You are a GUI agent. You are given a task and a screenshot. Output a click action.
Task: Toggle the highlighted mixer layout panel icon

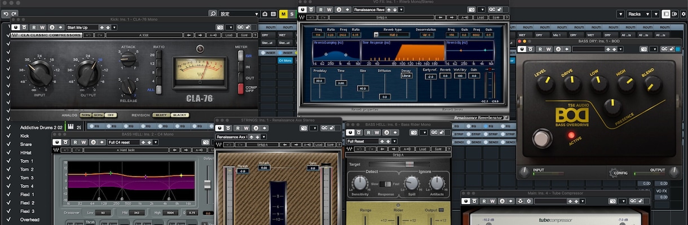click(x=666, y=13)
